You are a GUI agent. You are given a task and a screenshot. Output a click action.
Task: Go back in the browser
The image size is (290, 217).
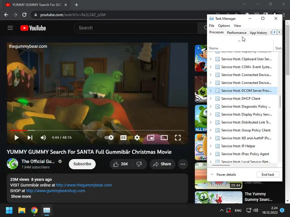tap(6, 15)
